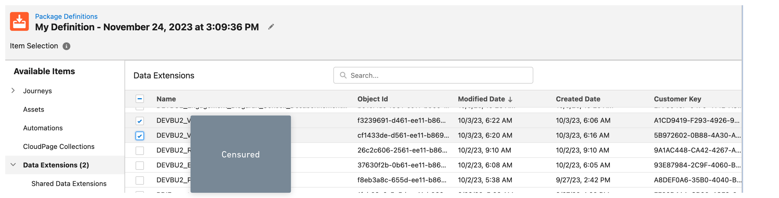
Task: Open CloudPage Collections item
Action: click(x=59, y=146)
